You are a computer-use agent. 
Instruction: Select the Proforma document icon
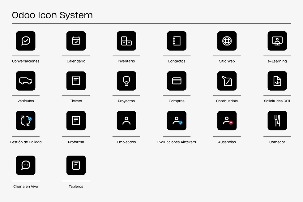tap(76, 121)
